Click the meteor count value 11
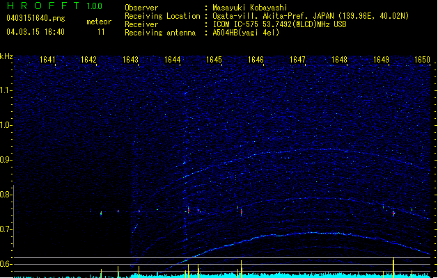438x278 pixels. [101, 32]
